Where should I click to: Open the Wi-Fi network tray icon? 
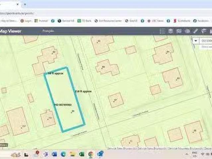coord(202,154)
